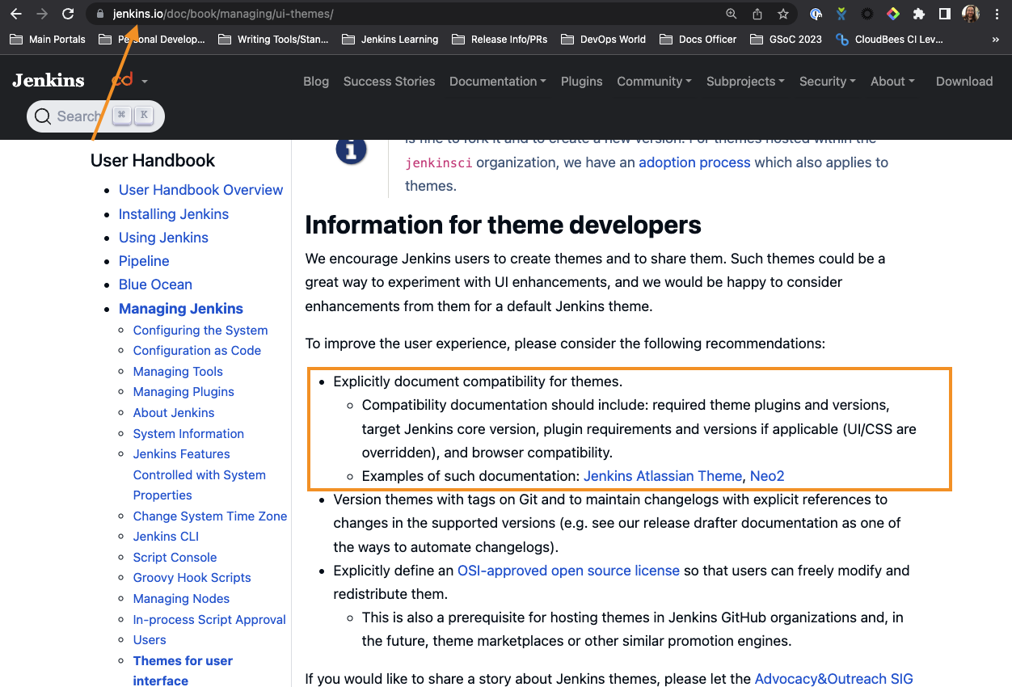Click the Jenkins logo in header
The height and width of the screenshot is (687, 1012).
[48, 80]
